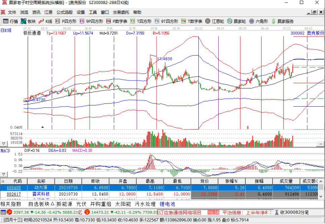Viewport: 325px width, 224px height.
Task: Switch to the 污水处理 tab
Action: 145,204
